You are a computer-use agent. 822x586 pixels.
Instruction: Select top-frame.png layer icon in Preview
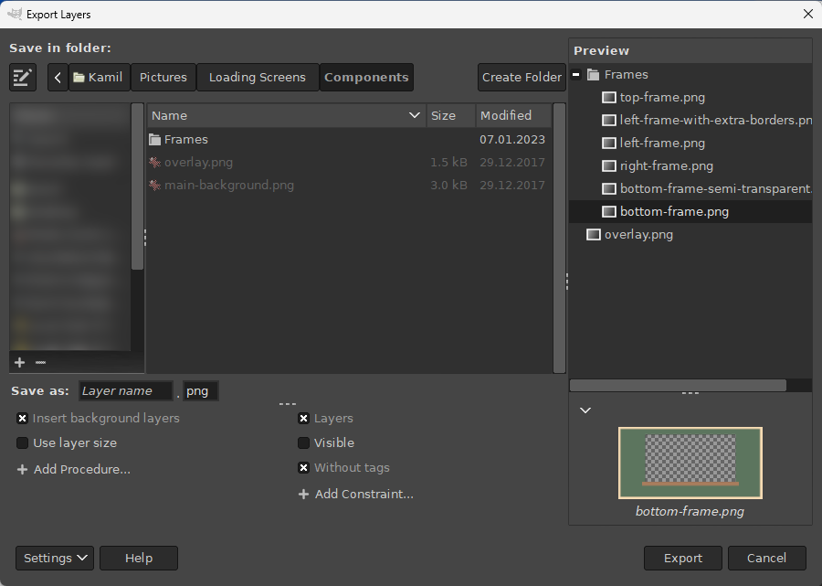point(609,97)
